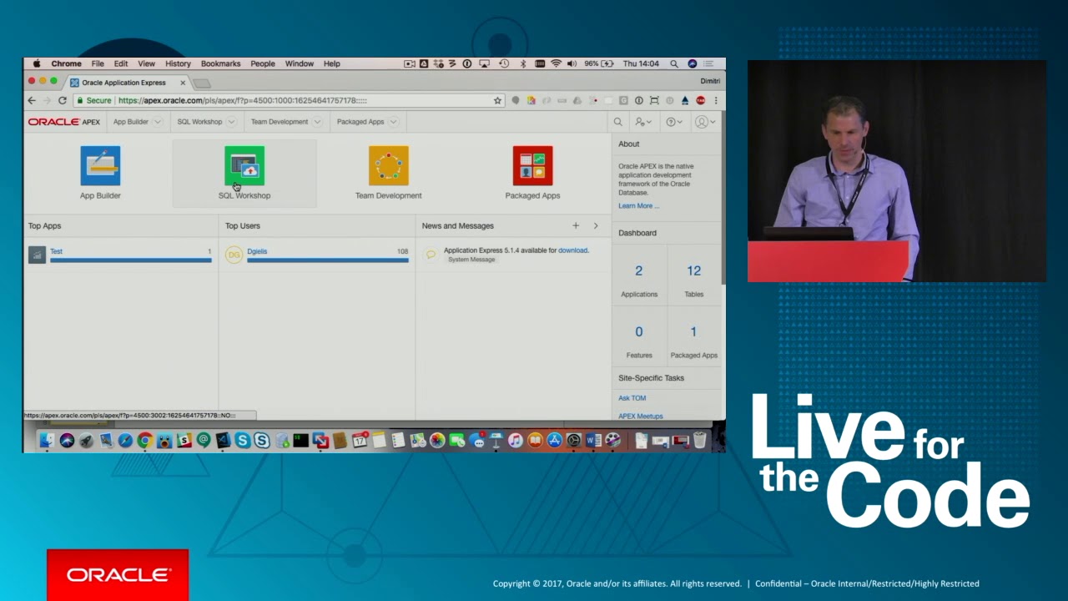Open Spotlight search in the menu bar
The height and width of the screenshot is (601, 1068).
click(673, 63)
